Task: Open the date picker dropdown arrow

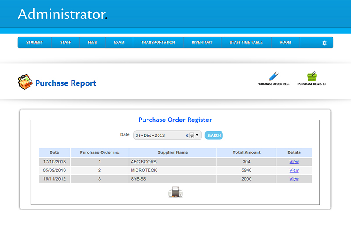Action: (x=197, y=135)
